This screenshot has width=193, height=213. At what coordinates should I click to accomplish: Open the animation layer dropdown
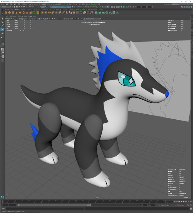(x=164, y=205)
